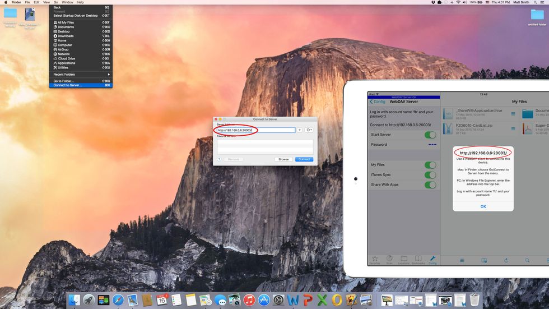
Task: Click the Browse button
Action: pyautogui.click(x=283, y=159)
